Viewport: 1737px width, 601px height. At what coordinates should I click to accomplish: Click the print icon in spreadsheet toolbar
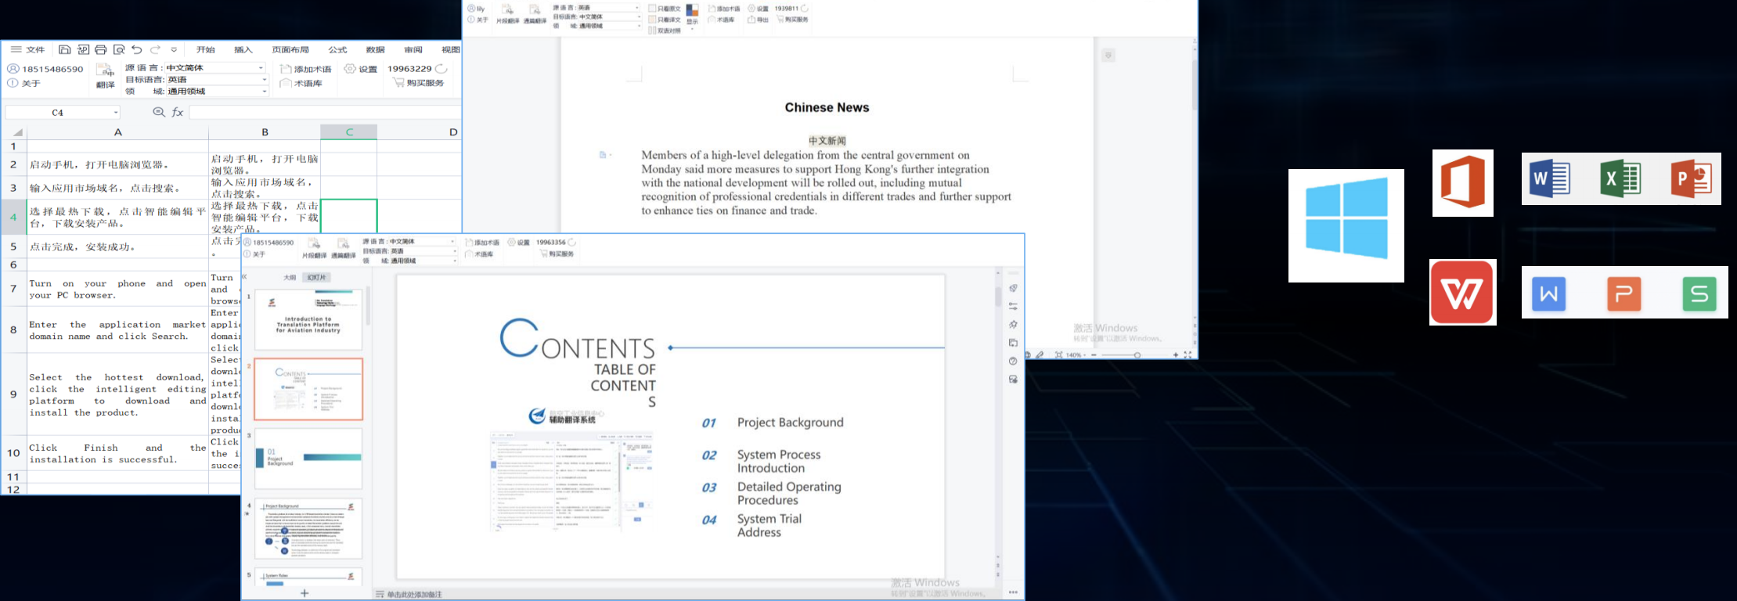pos(101,49)
